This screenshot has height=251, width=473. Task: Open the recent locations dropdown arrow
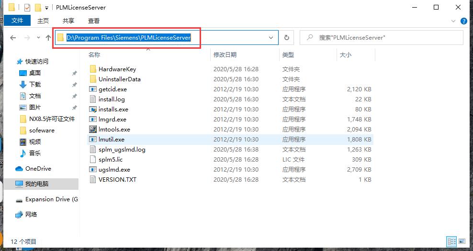tap(38, 38)
